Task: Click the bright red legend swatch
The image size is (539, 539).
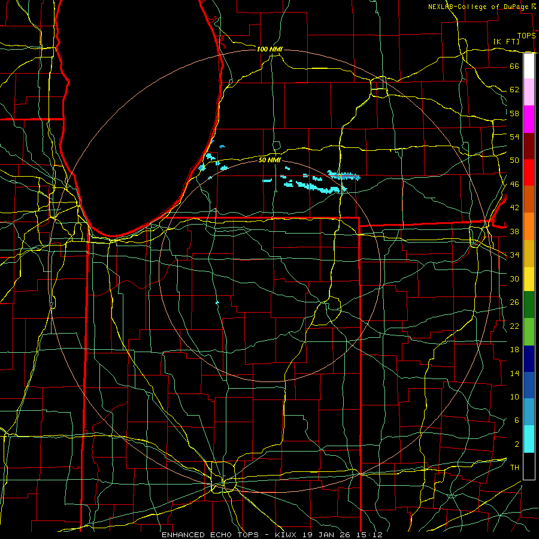Action: [529, 172]
